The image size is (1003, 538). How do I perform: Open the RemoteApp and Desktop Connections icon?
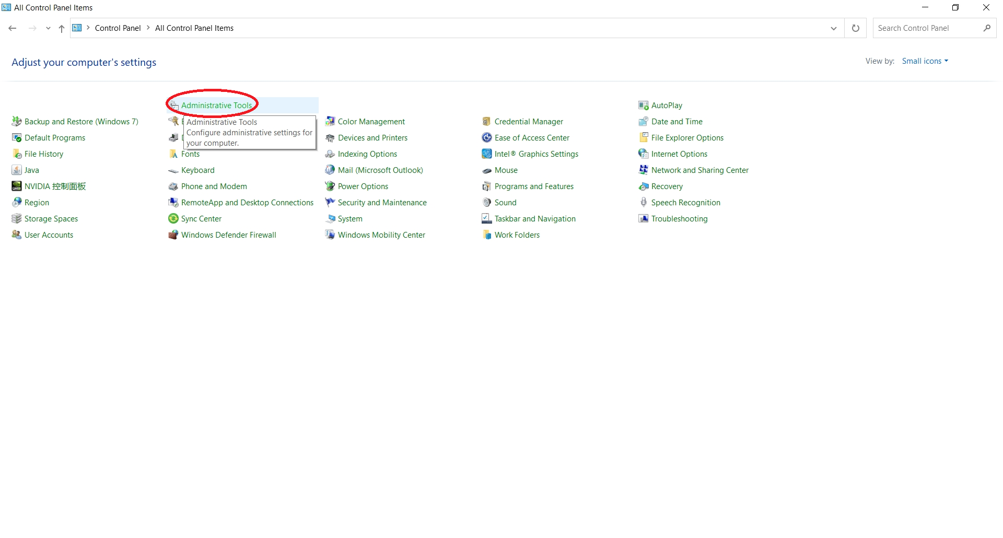tap(173, 203)
